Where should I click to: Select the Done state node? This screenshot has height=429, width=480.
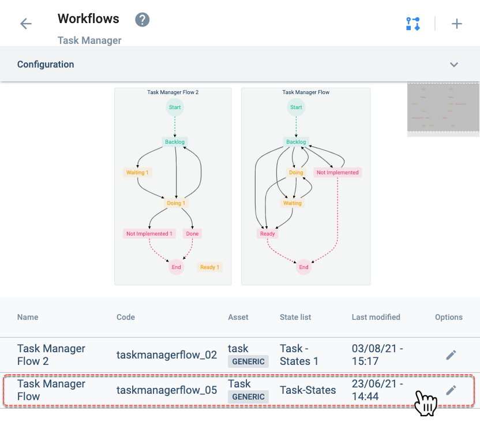(x=192, y=234)
